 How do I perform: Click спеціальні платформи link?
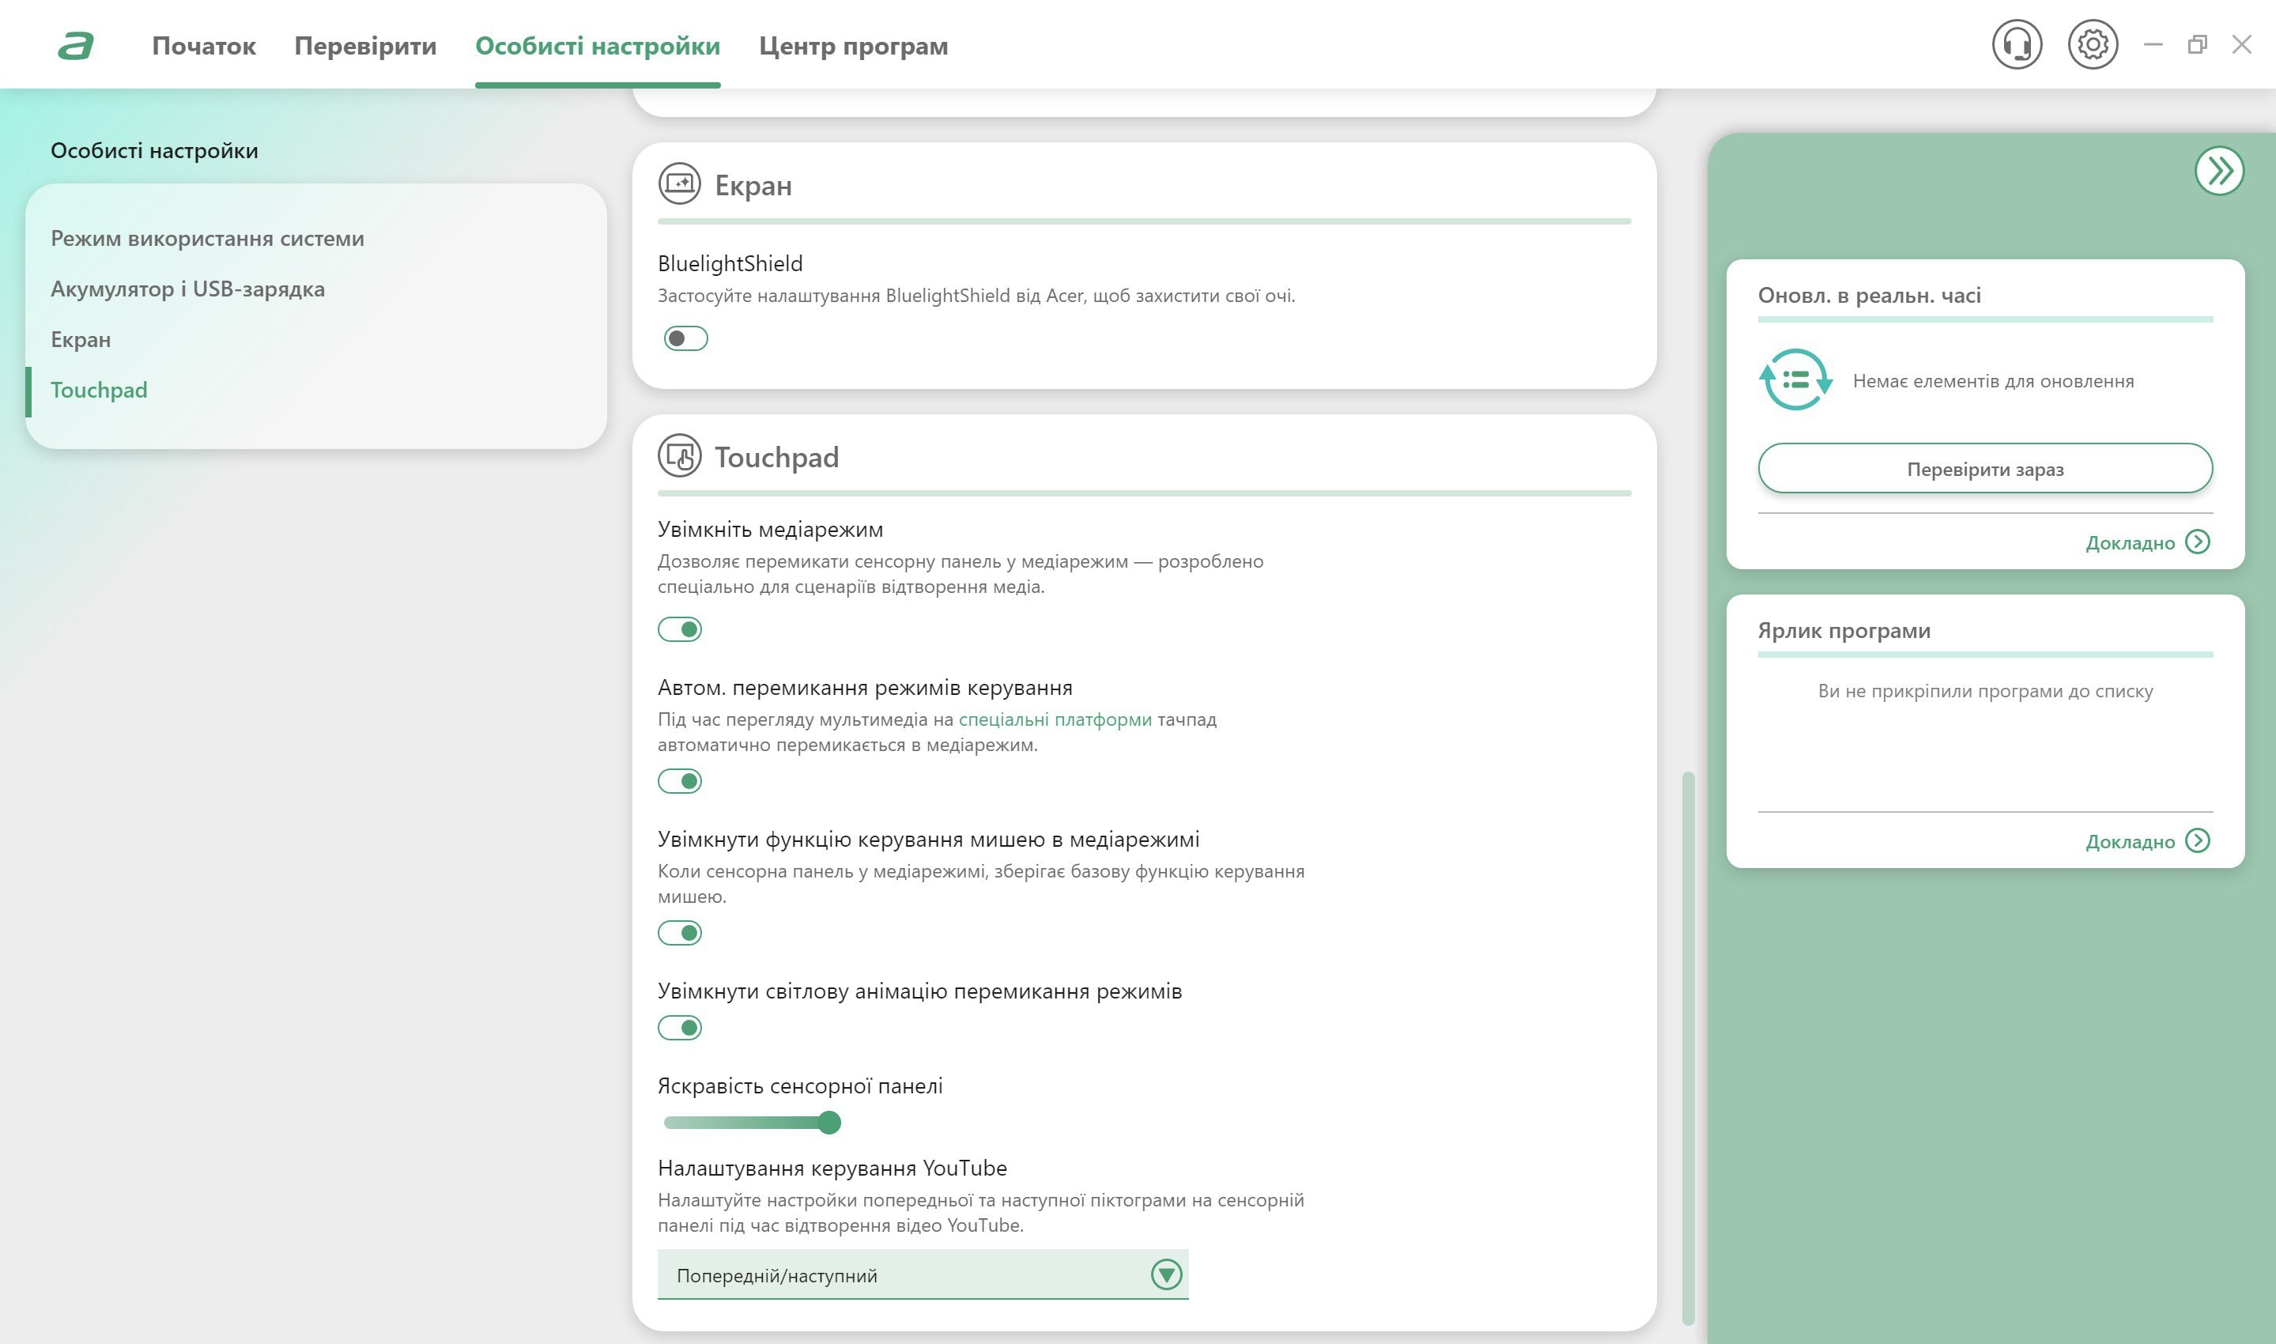tap(1055, 719)
